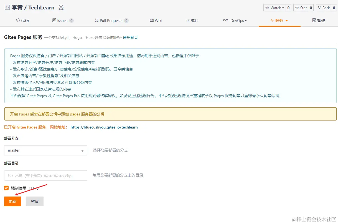Viewport: 338px width, 224px height.
Task: Switch to the 服务 tab
Action: pos(279,20)
